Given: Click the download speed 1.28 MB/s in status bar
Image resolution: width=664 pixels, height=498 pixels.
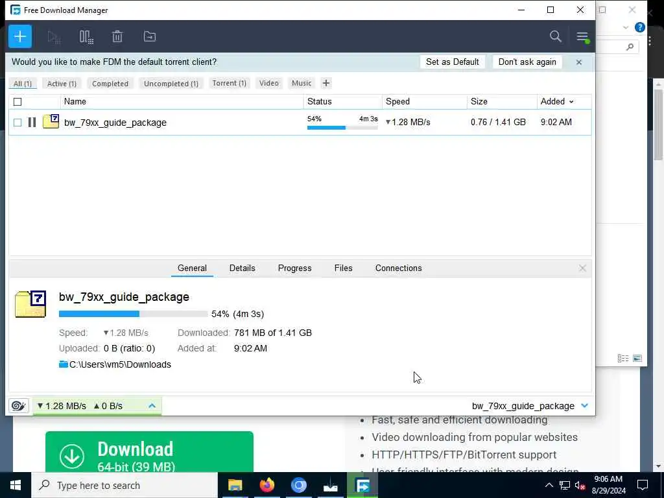Looking at the screenshot, I should (x=62, y=406).
